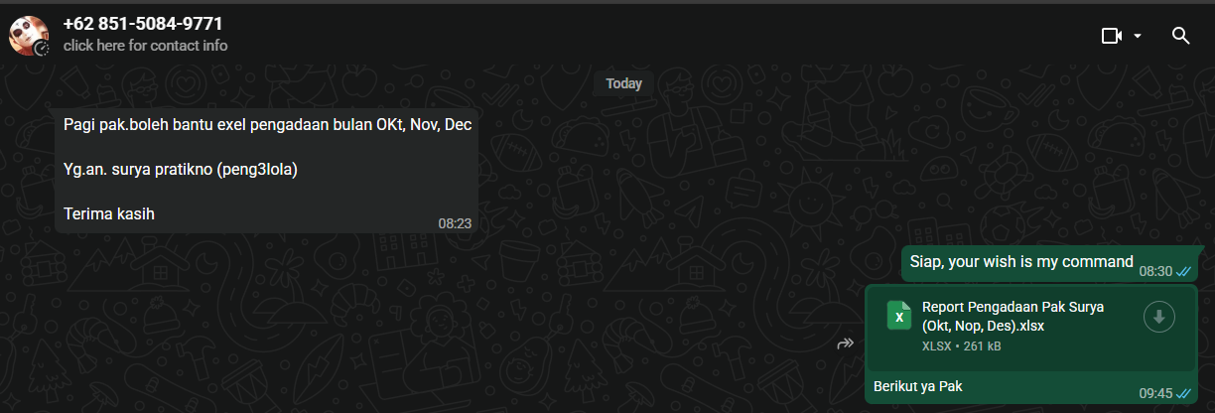The image size is (1215, 413).
Task: Open search in this conversation
Action: click(x=1180, y=36)
